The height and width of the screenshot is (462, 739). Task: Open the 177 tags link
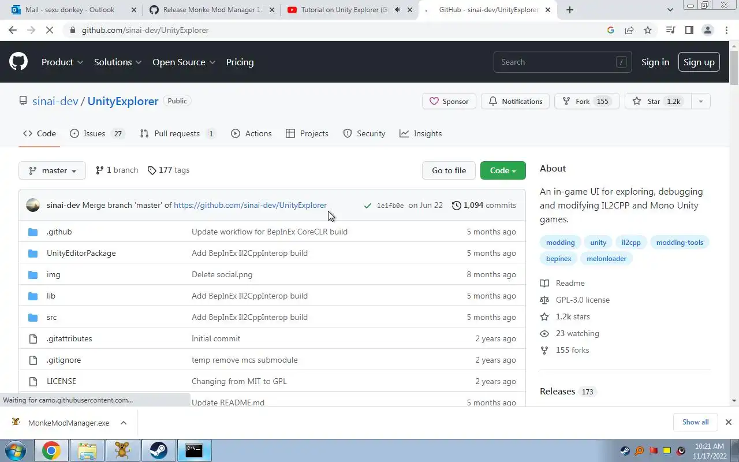pos(168,170)
